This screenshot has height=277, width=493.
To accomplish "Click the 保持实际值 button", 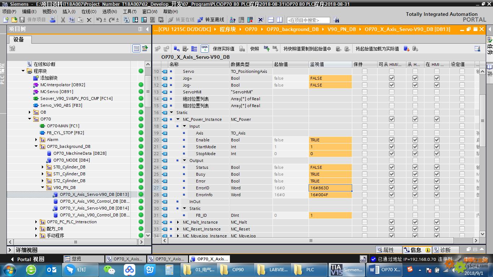I will click(x=223, y=49).
